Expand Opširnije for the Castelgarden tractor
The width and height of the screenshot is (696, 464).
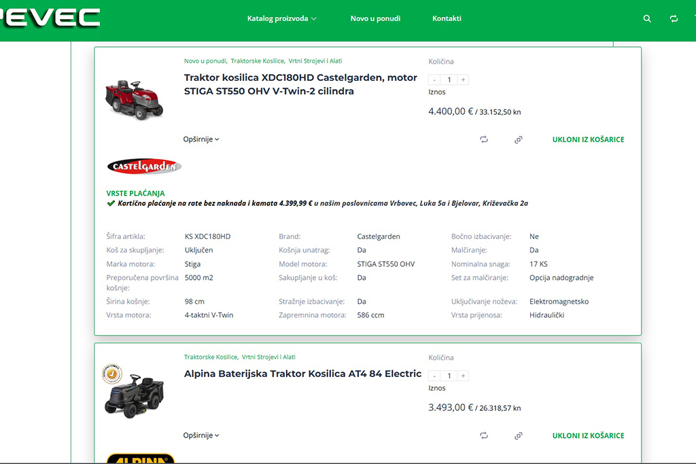tap(201, 139)
